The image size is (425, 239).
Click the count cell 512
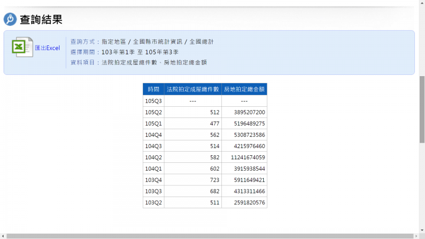pyautogui.click(x=192, y=112)
